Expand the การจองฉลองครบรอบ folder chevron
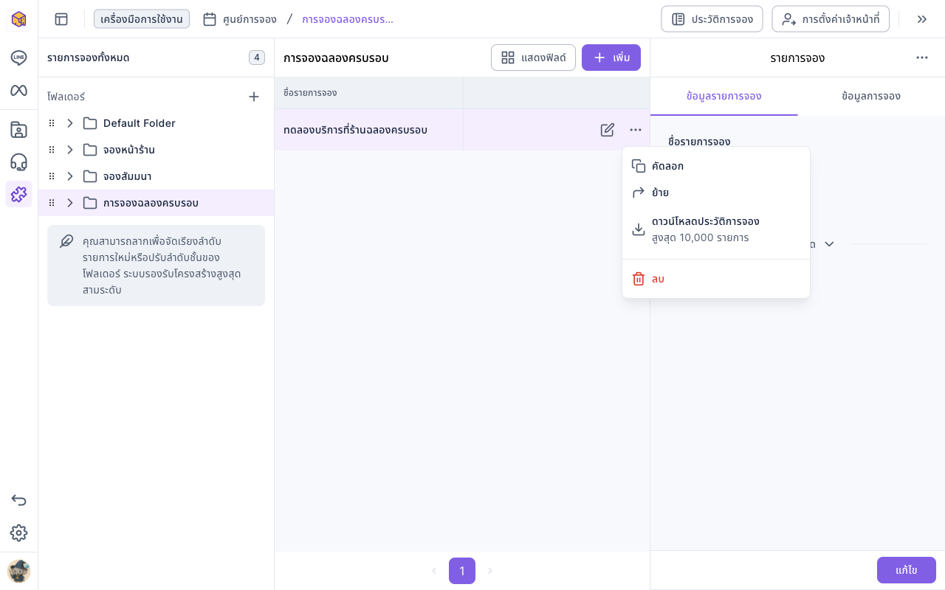This screenshot has width=945, height=590. pos(70,203)
